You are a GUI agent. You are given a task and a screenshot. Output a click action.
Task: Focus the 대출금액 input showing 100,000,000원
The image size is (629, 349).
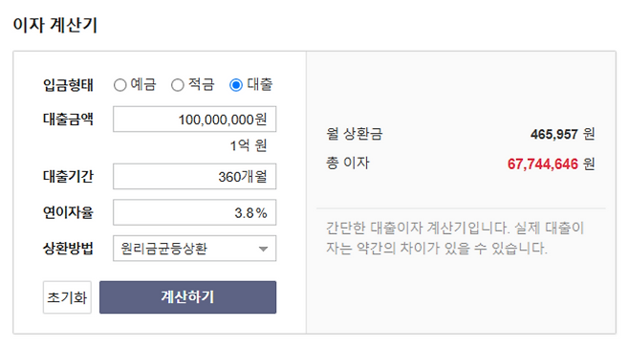pos(195,120)
